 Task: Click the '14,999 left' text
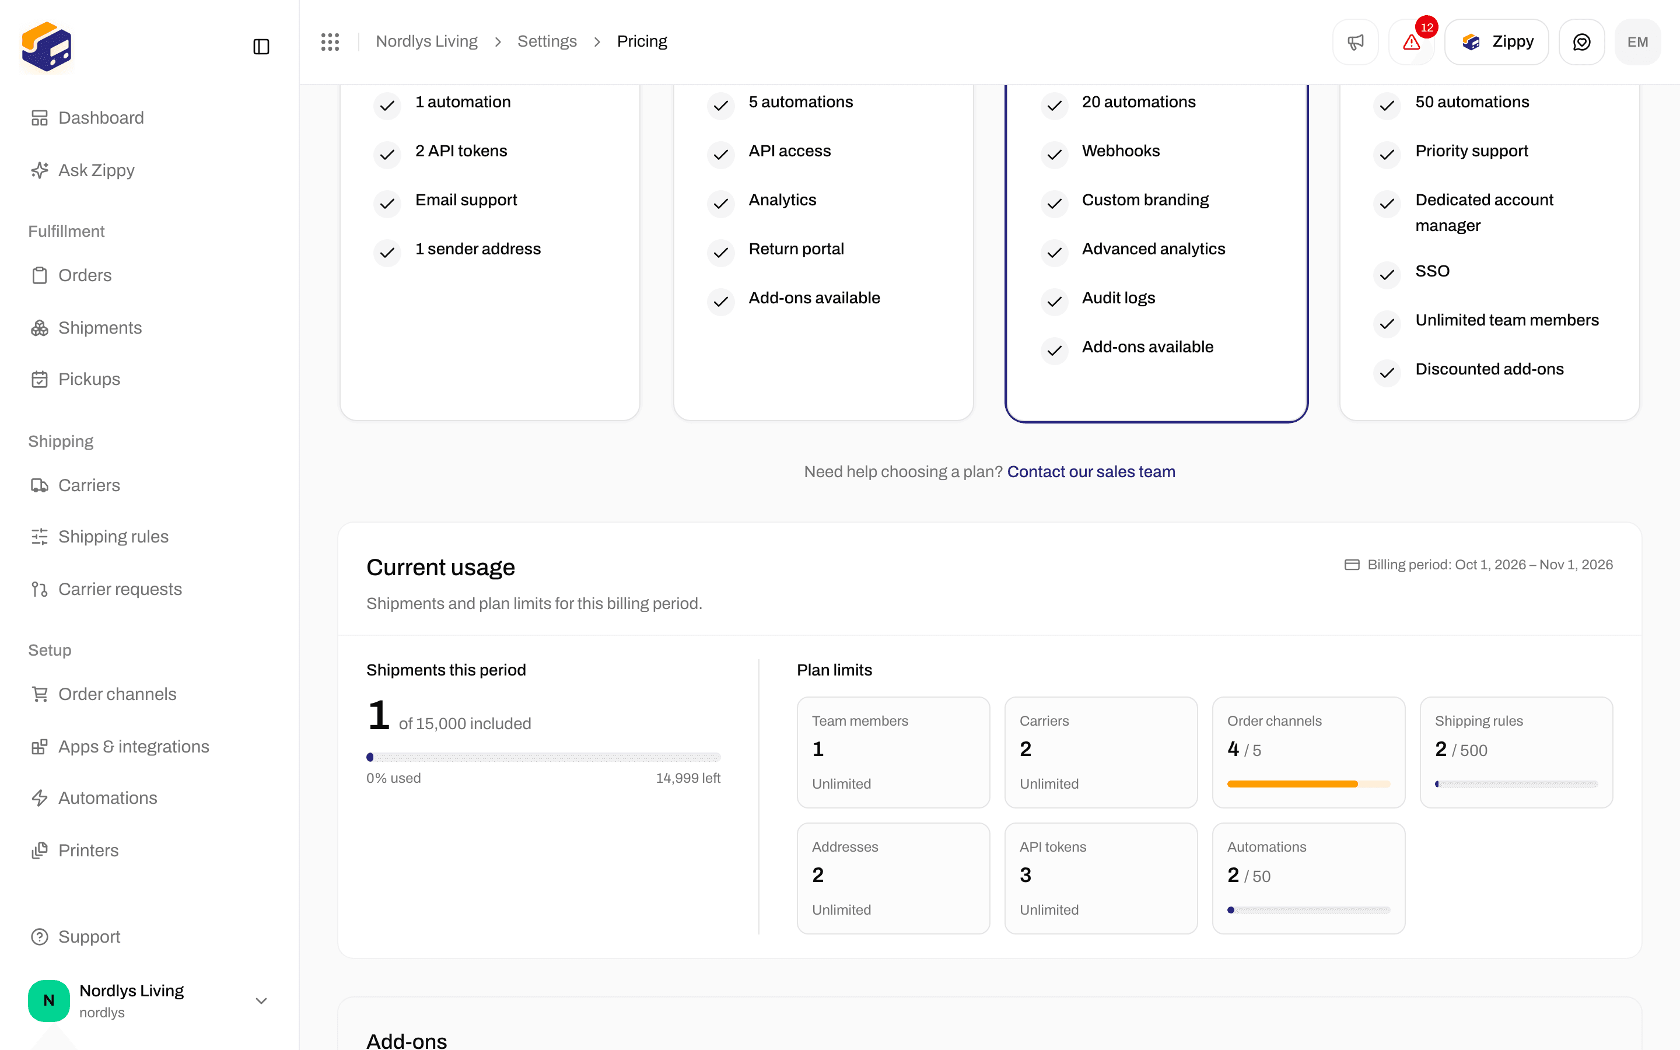click(688, 778)
